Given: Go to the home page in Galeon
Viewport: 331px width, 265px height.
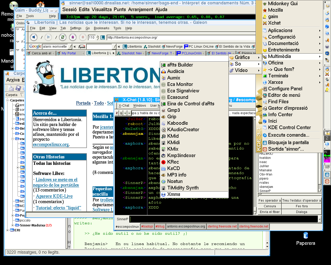Looking at the screenshot, I should tap(73, 37).
